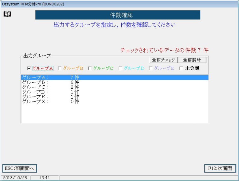
Task: Select list row グループE: 1件
Action: (115, 97)
